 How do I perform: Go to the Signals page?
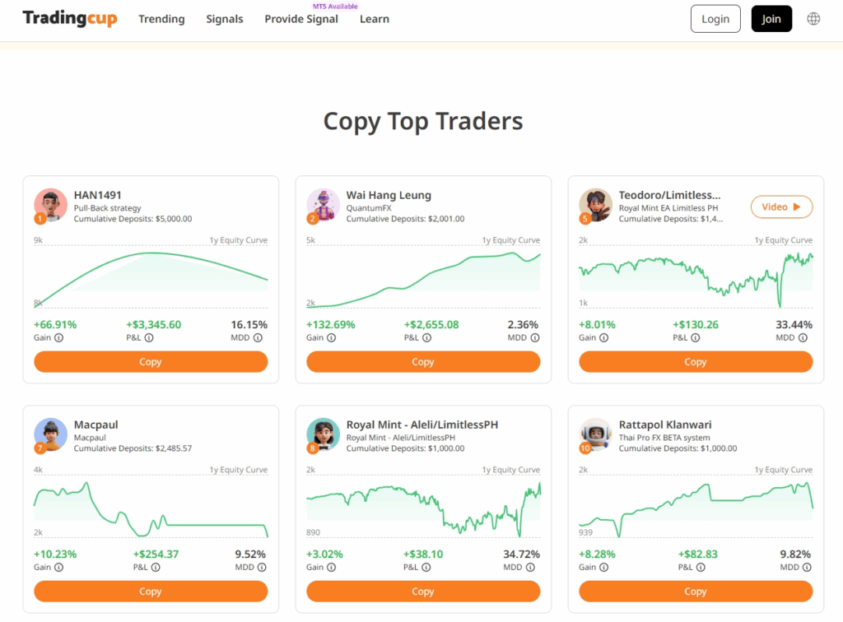coord(225,19)
